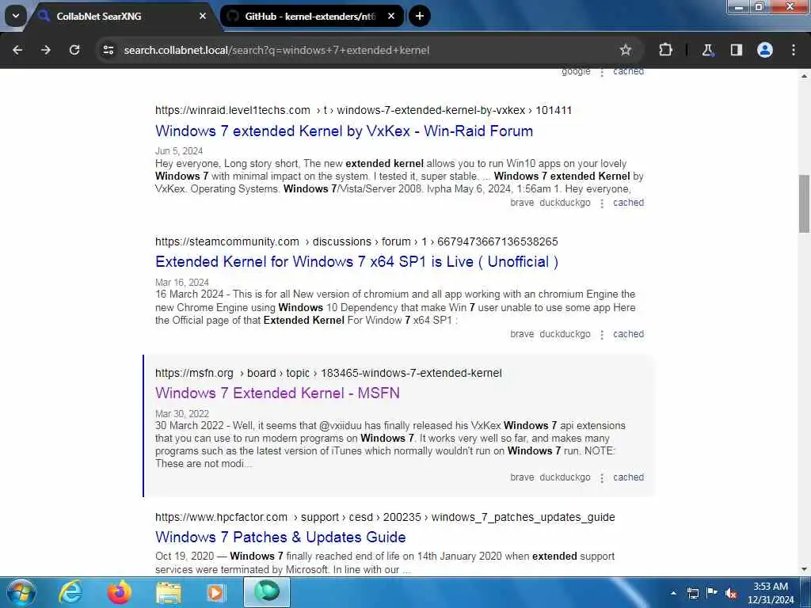Go back to the previous page
The width and height of the screenshot is (811, 608).
click(x=17, y=50)
